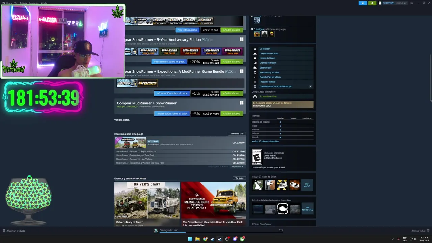
Task: Open the SnowRunner EULA notice
Action: tap(283, 104)
